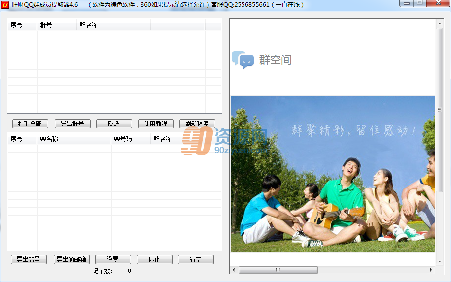Click the friends with guitar banner photo
This screenshot has height=282, width=451.
click(333, 174)
